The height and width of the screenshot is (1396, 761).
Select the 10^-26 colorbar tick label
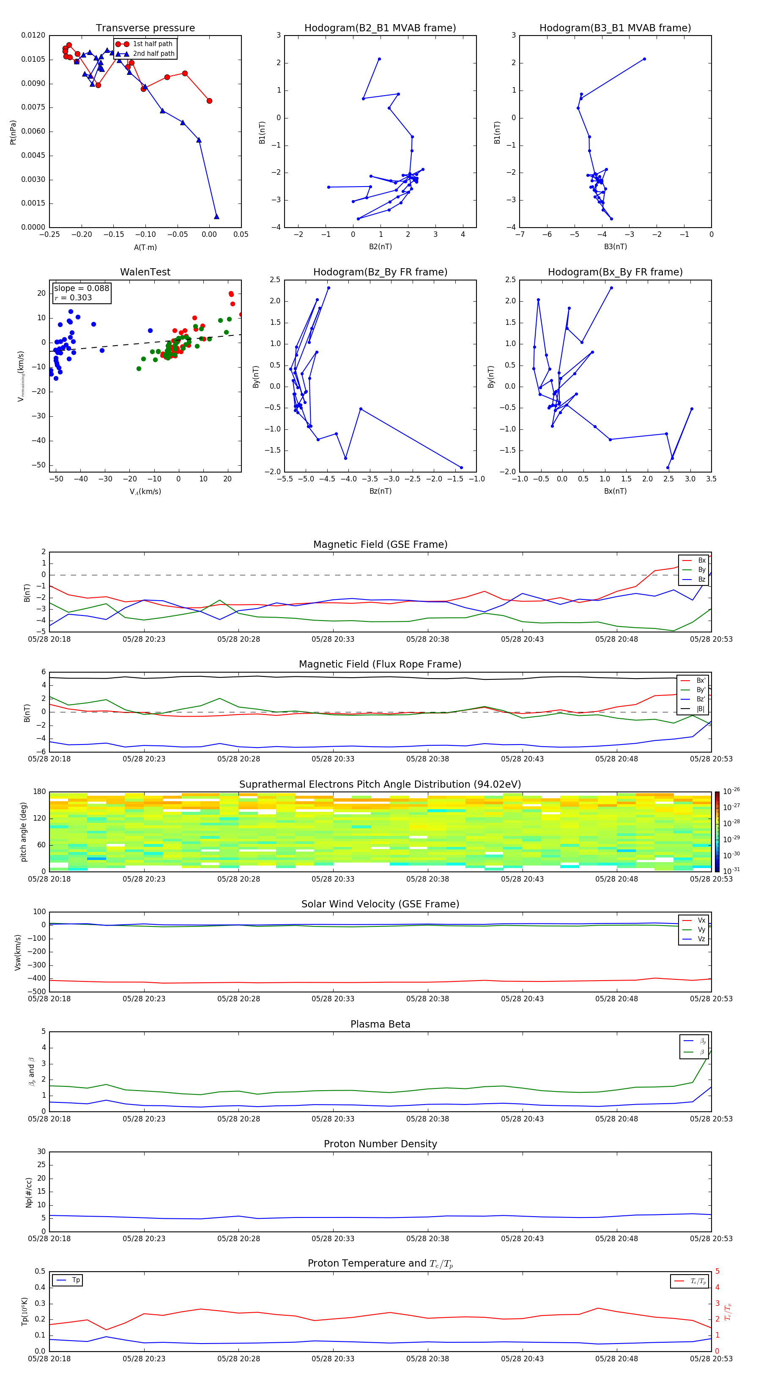(x=731, y=791)
